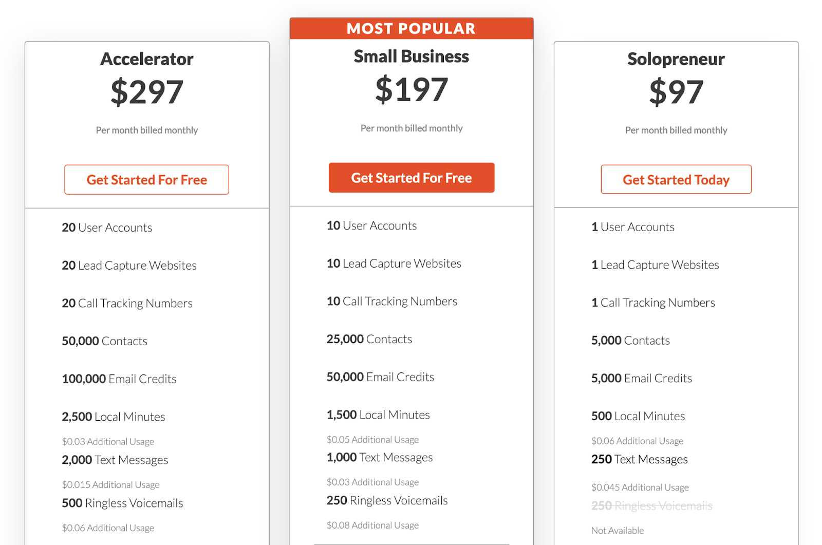Select the Small Business plan heading
The width and height of the screenshot is (822, 545).
[x=411, y=57]
